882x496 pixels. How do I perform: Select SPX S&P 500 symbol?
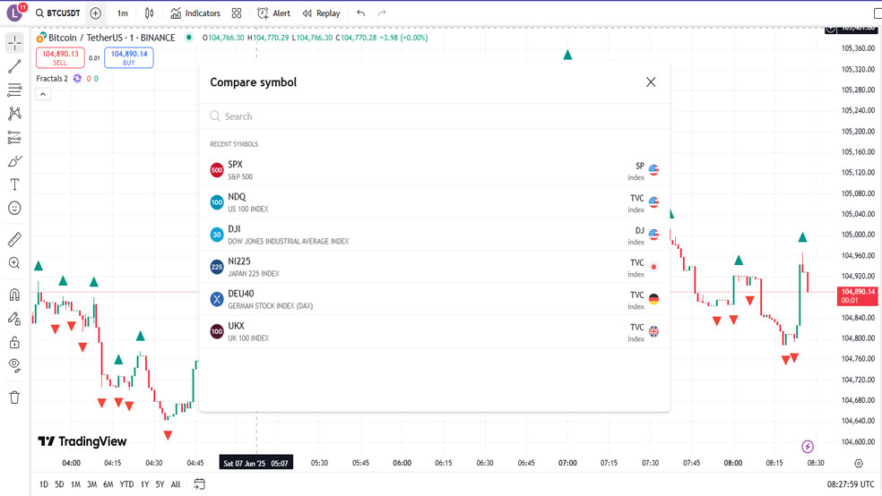click(434, 170)
